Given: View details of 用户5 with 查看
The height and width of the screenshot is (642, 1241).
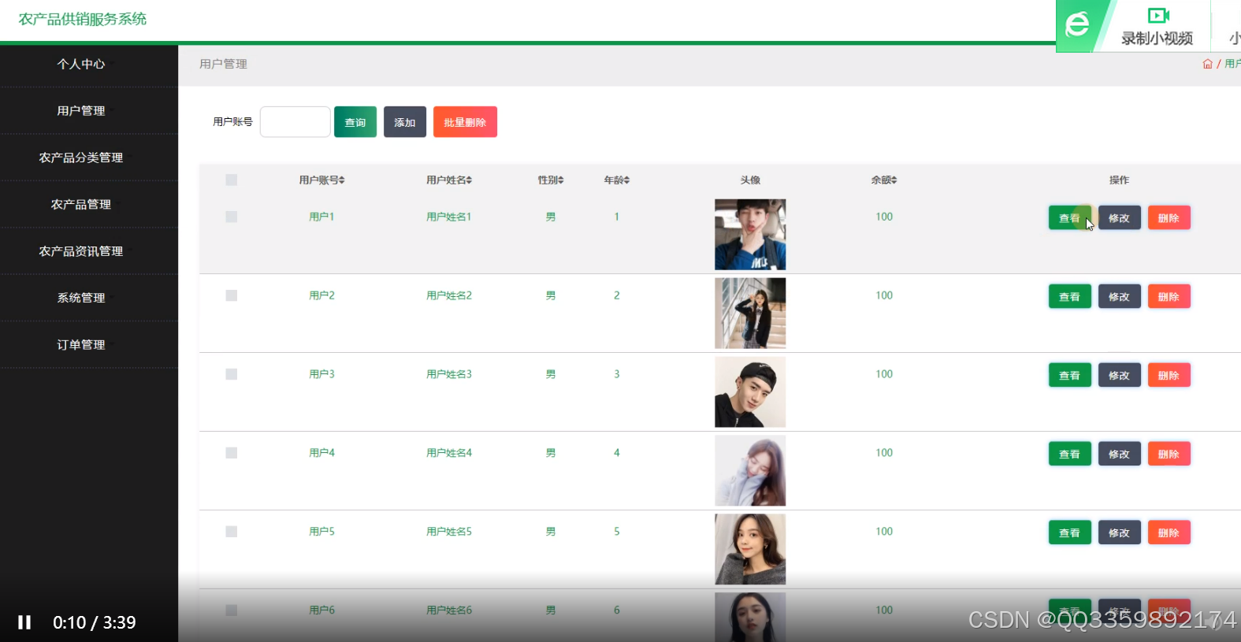Looking at the screenshot, I should 1069,533.
